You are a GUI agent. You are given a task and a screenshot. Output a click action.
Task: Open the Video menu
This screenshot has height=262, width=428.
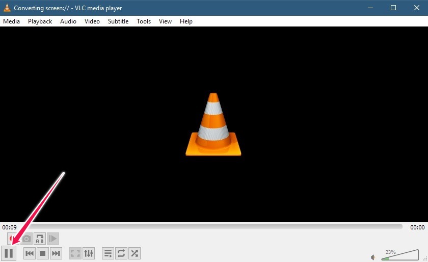point(92,21)
